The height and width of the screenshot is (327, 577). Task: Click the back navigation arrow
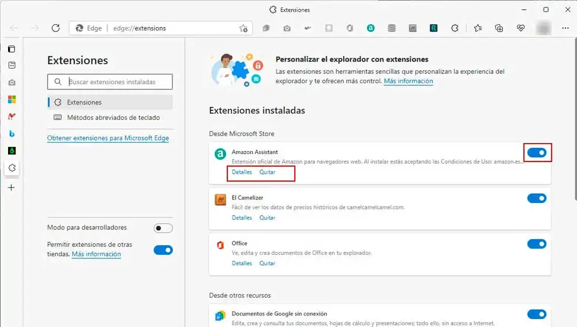coord(14,28)
